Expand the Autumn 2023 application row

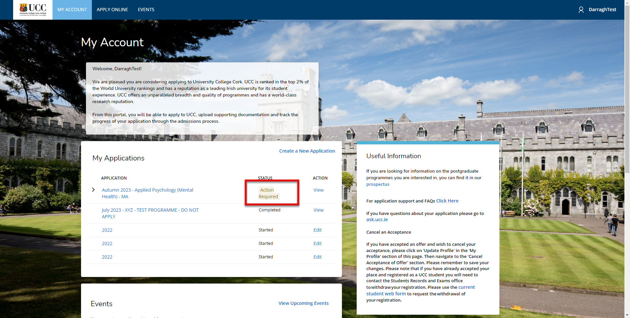click(93, 190)
